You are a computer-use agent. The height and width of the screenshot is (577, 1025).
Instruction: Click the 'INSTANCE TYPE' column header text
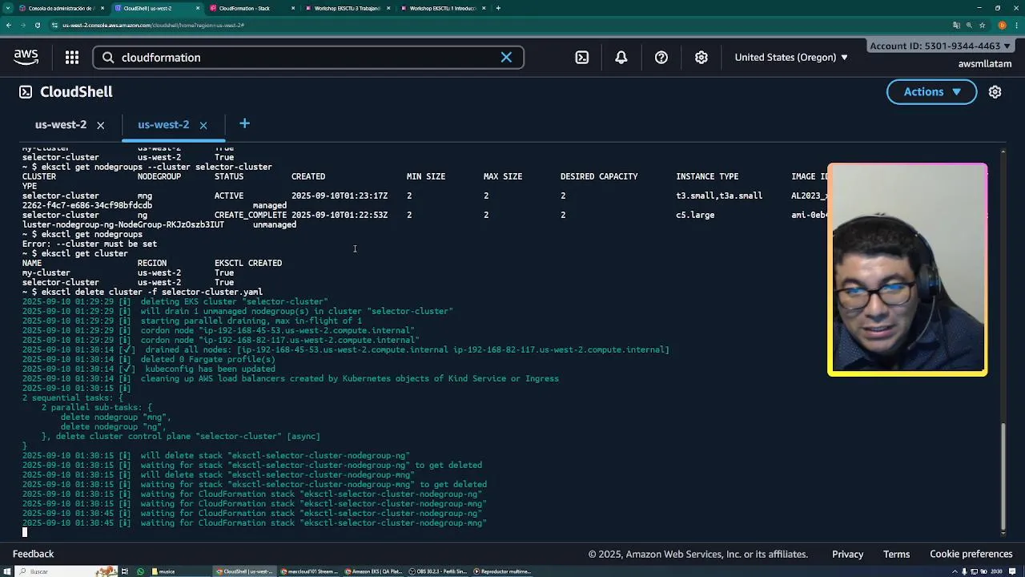tap(707, 176)
